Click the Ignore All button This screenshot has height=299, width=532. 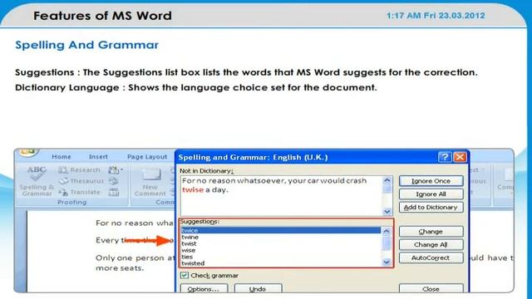click(x=431, y=194)
